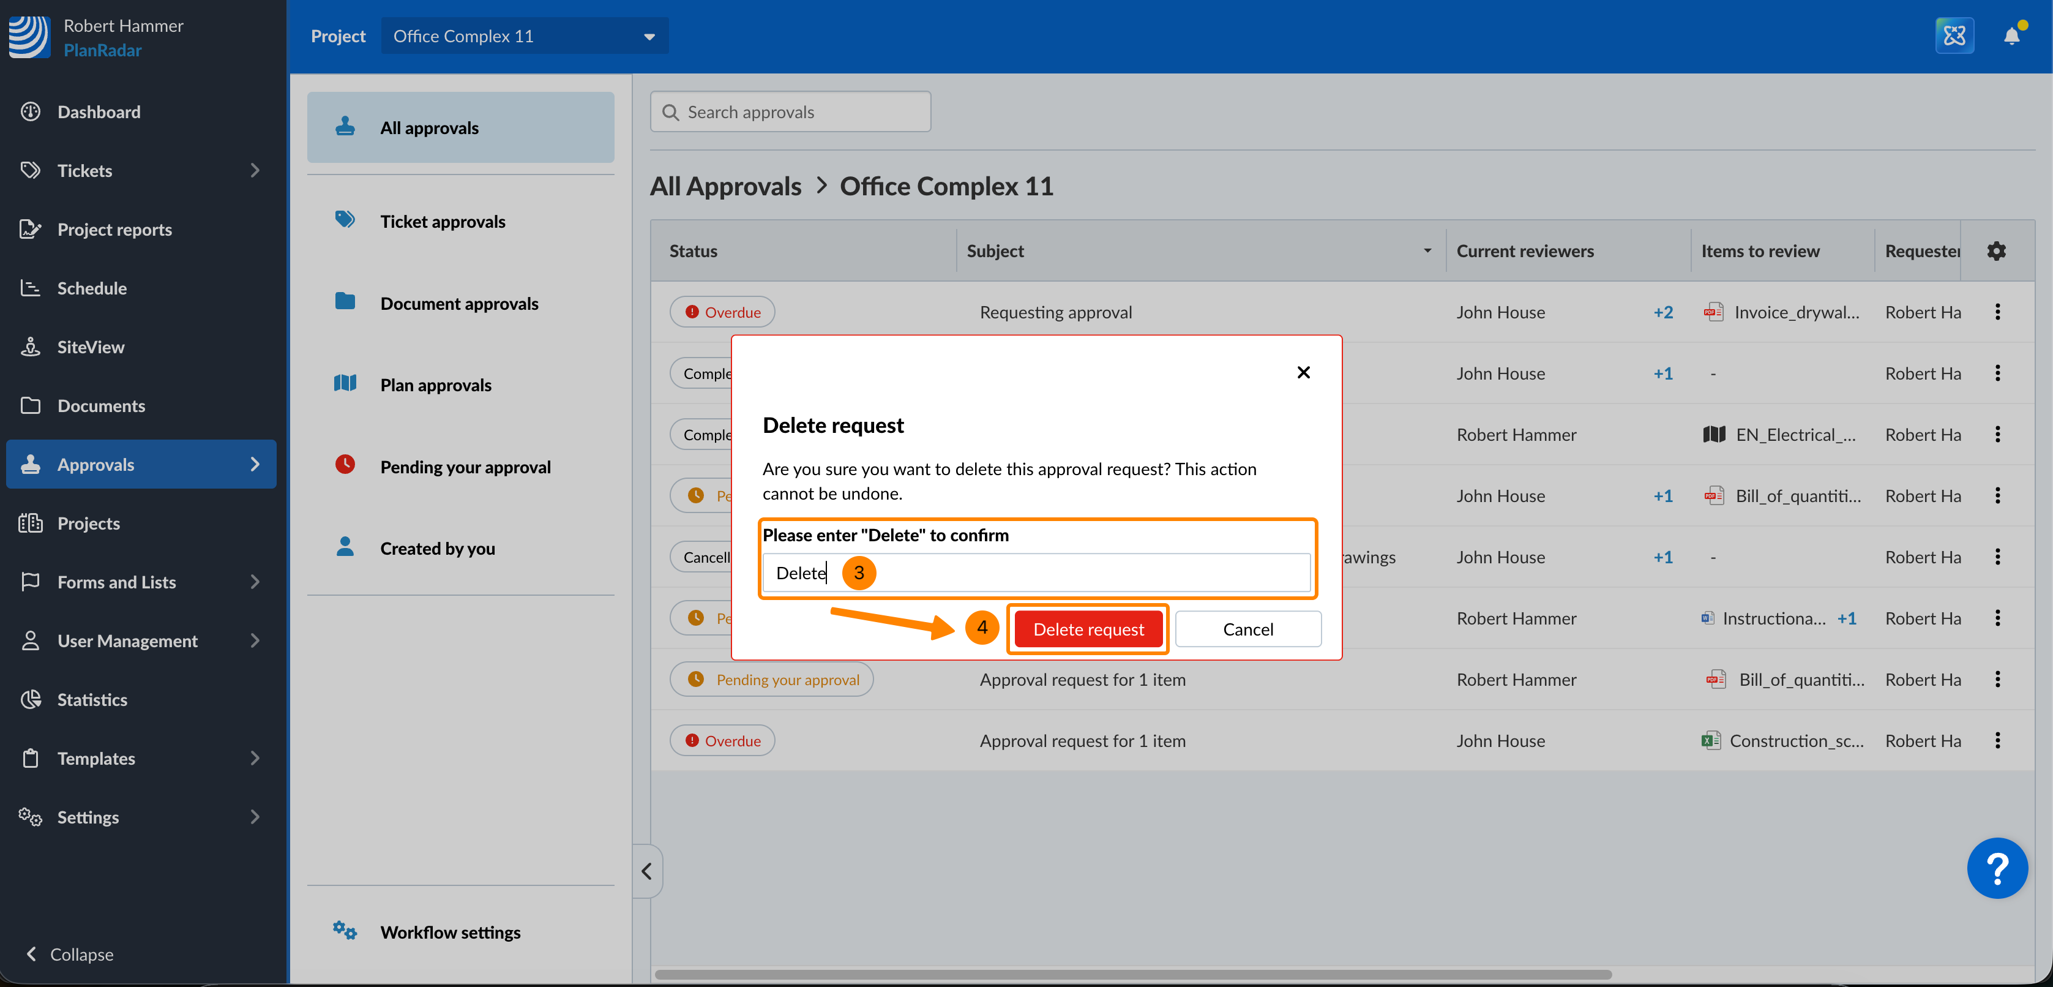Expand the Tickets sidebar submenu
The width and height of the screenshot is (2053, 987).
[x=255, y=171]
